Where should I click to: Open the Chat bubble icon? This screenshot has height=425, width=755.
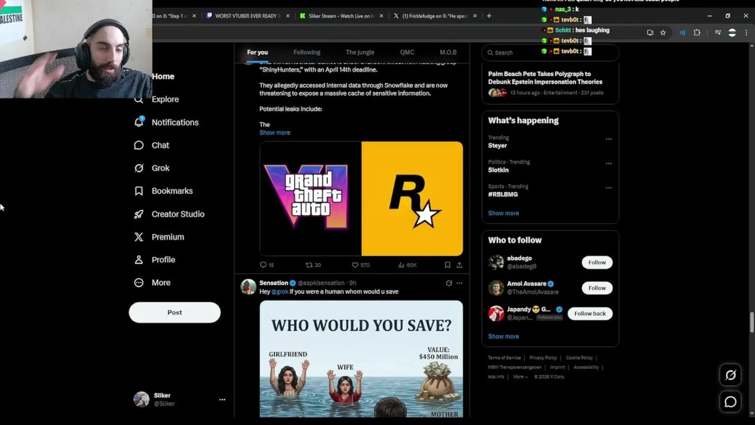139,145
